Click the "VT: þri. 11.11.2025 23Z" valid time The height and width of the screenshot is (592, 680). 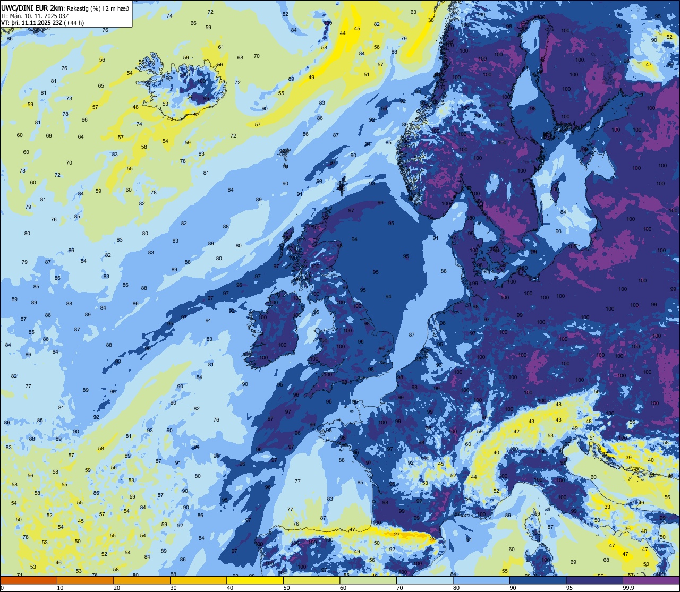pos(32,22)
